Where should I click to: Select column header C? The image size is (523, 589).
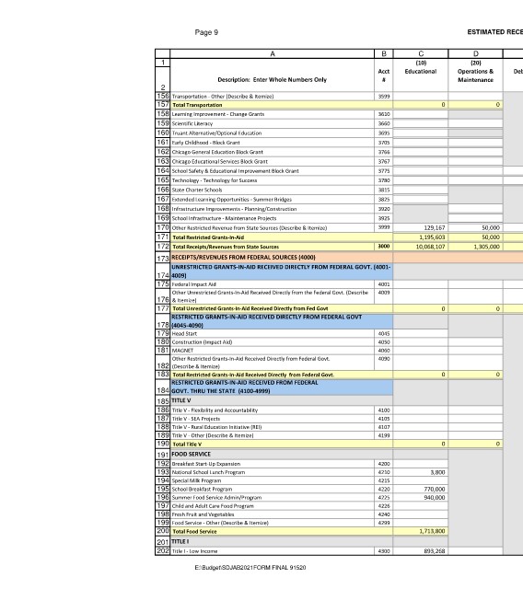[x=421, y=53]
